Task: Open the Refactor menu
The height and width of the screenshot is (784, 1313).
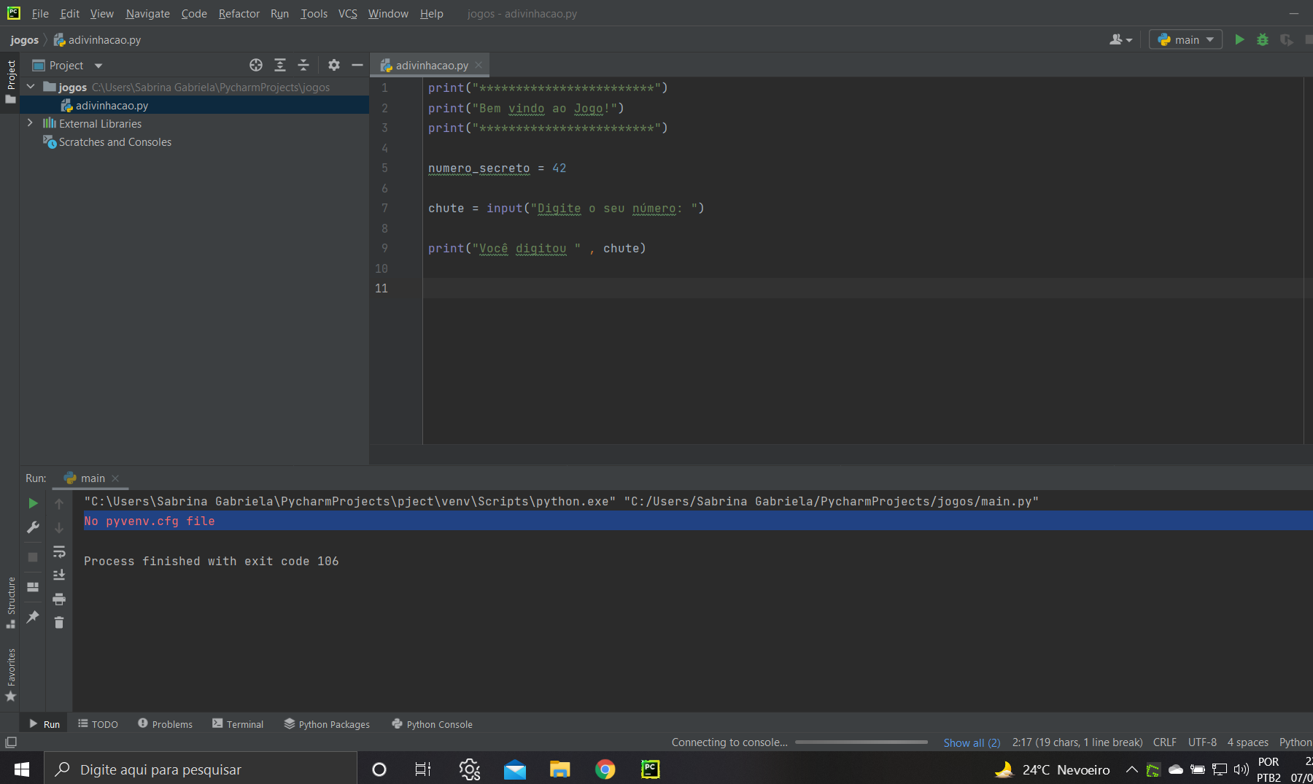Action: click(x=239, y=13)
